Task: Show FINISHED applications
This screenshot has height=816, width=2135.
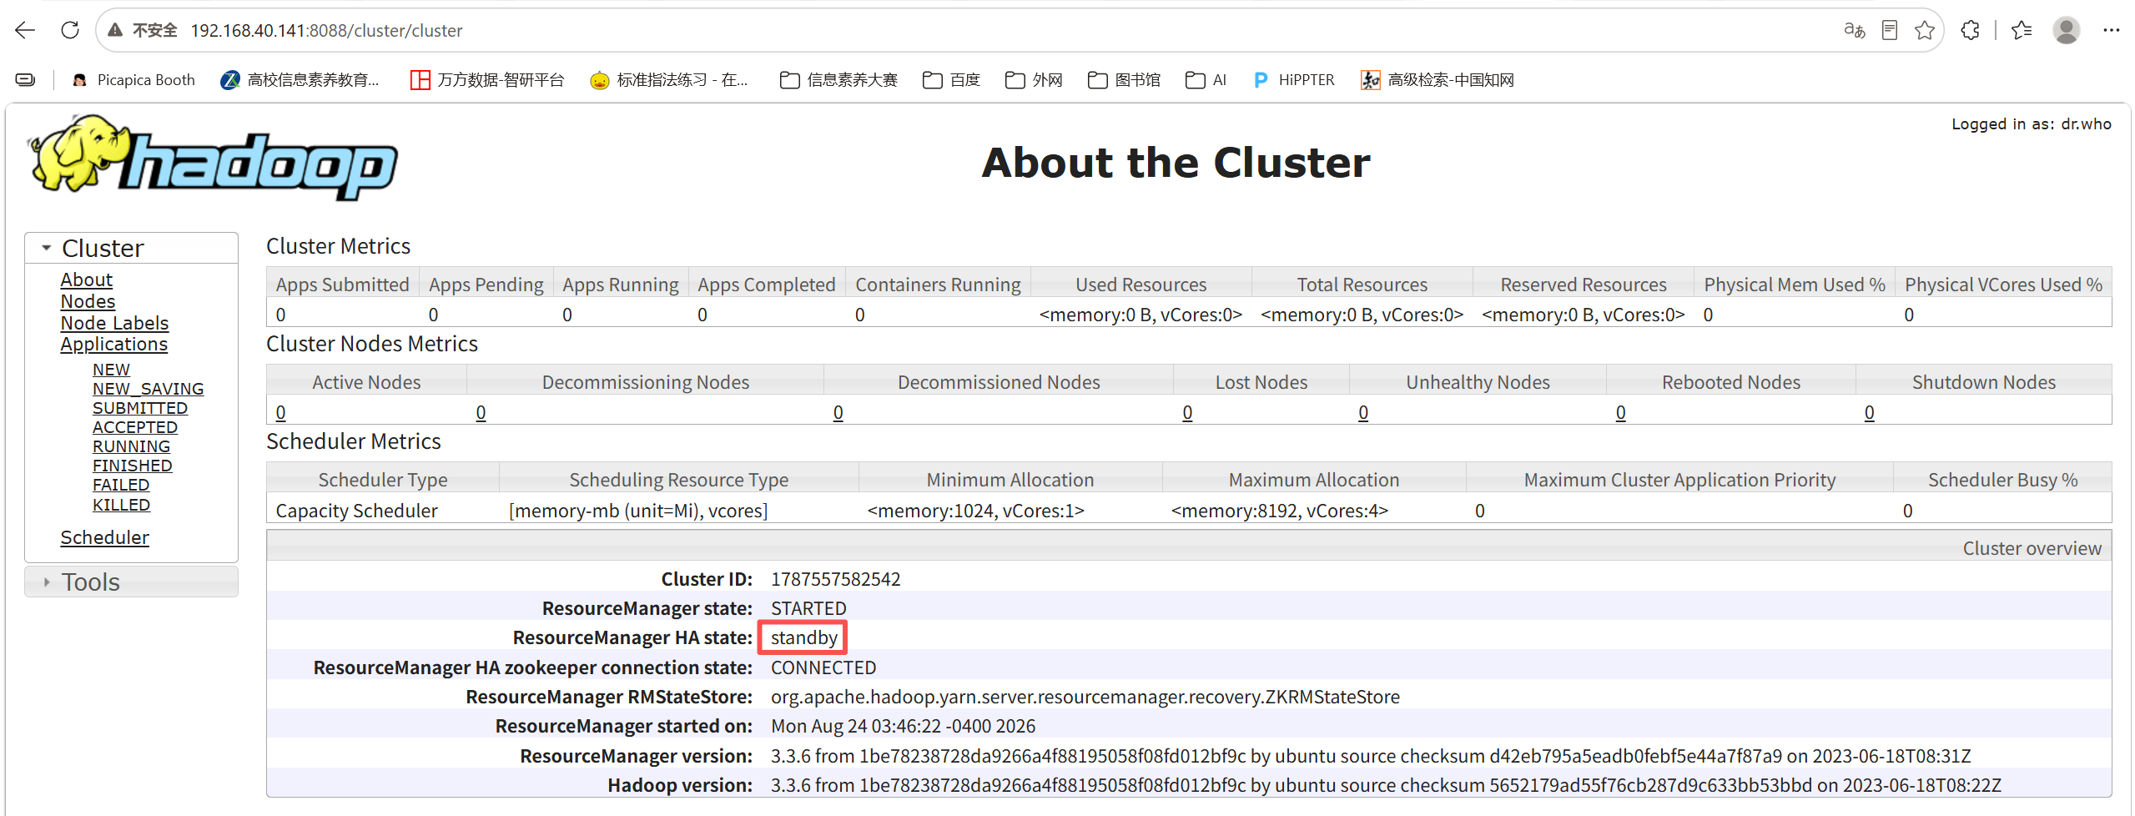Action: tap(133, 466)
